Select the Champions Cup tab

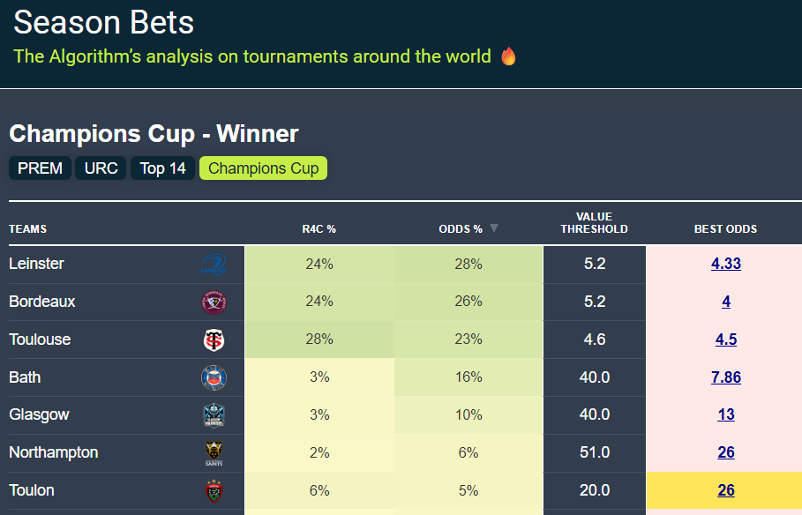click(x=263, y=168)
